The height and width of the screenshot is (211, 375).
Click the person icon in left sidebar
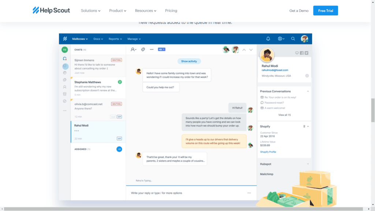pyautogui.click(x=64, y=87)
